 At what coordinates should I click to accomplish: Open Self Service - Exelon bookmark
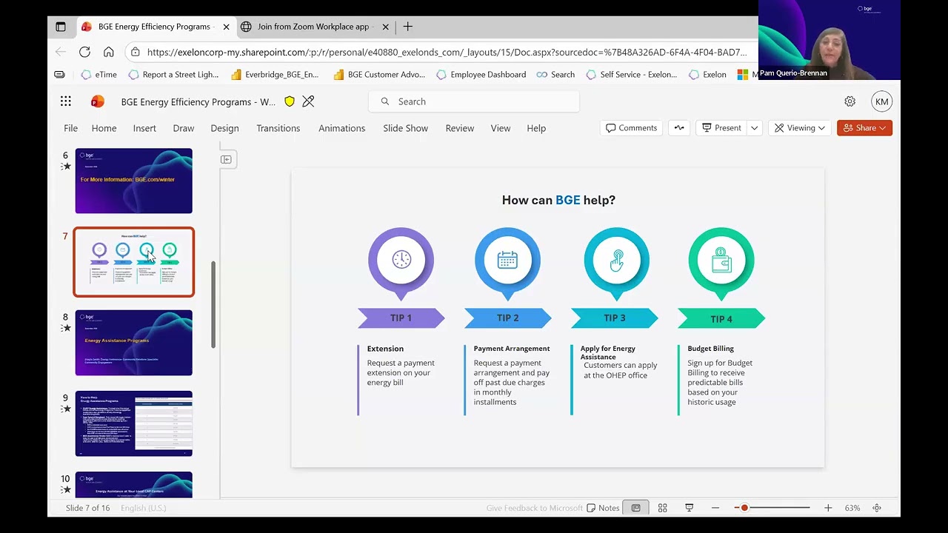point(631,74)
